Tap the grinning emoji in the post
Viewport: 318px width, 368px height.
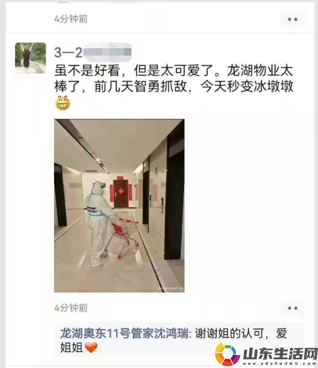[x=63, y=103]
